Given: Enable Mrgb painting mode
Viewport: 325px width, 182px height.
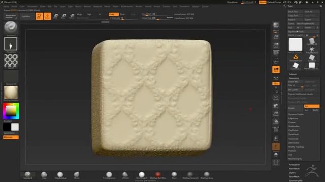Looking at the screenshot, I should tap(79, 14).
